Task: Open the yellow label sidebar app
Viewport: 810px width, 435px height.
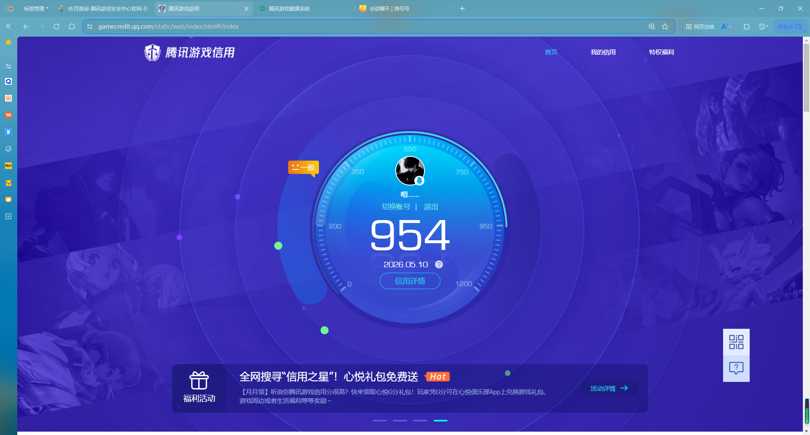Action: pyautogui.click(x=8, y=166)
